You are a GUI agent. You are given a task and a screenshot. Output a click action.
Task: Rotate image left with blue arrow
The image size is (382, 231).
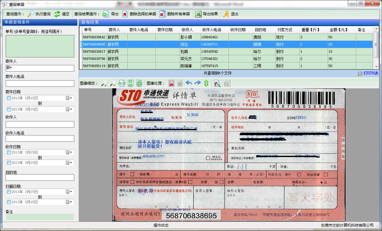(x=189, y=83)
